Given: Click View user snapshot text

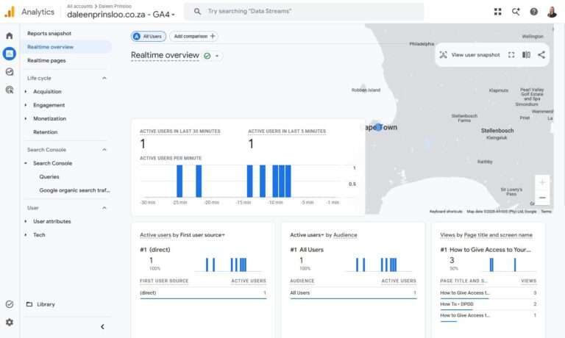Looking at the screenshot, I should (x=476, y=55).
